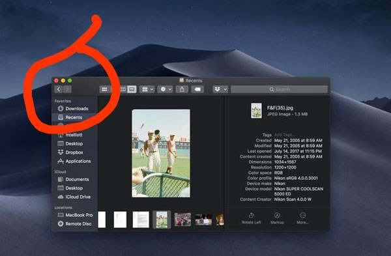The image size is (391, 256).
Task: Click the Nikon Scan 4.0.0 W value
Action: 293,199
